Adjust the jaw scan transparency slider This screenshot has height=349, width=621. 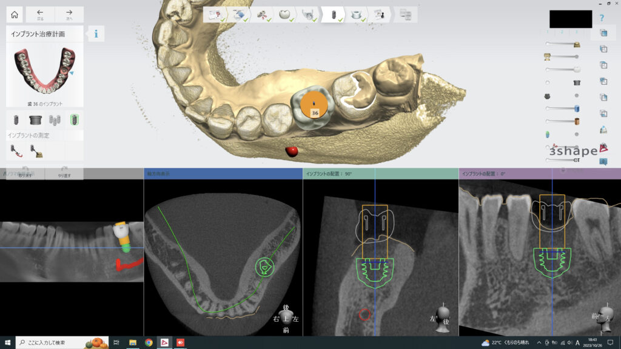562,56
